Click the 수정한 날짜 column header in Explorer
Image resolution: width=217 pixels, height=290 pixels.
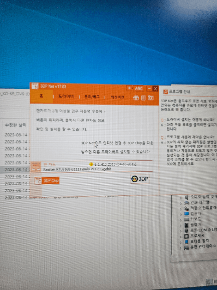pyautogui.click(x=16, y=125)
